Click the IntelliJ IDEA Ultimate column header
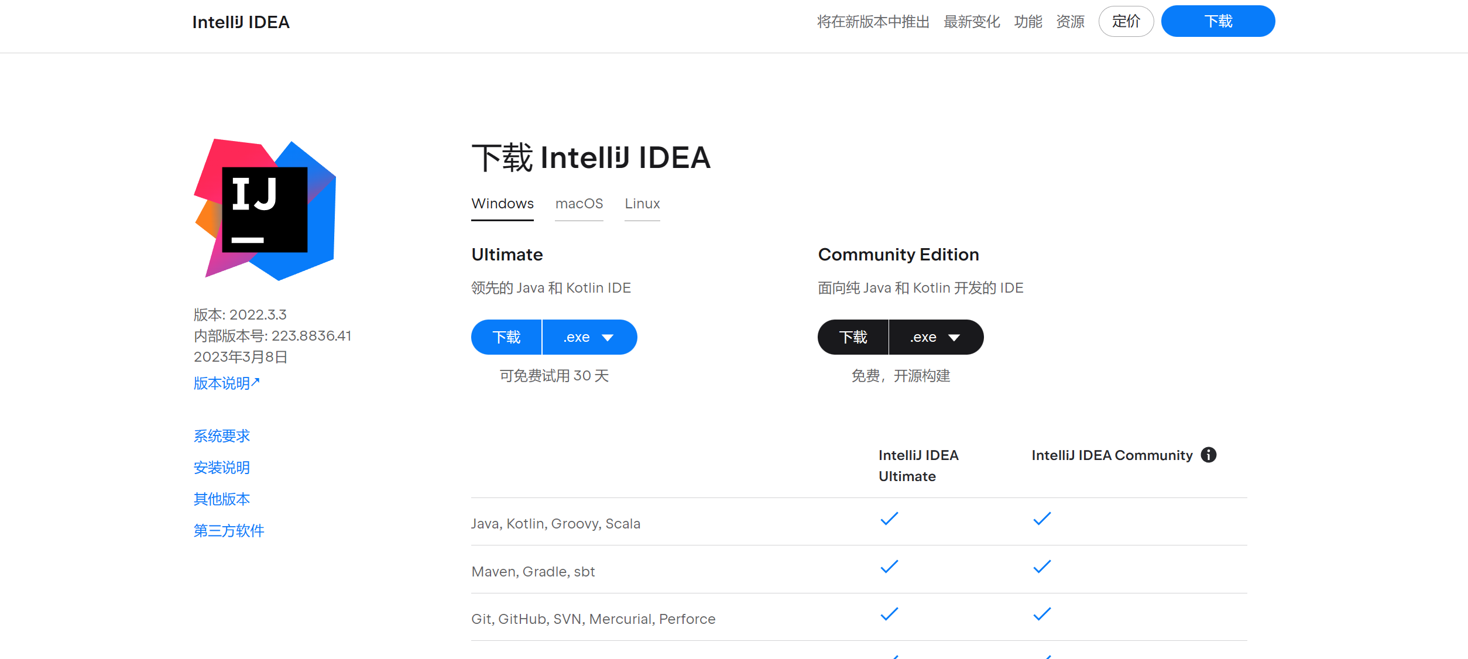The width and height of the screenshot is (1468, 659). tap(918, 466)
